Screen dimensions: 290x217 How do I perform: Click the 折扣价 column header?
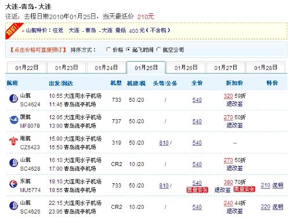(x=234, y=83)
